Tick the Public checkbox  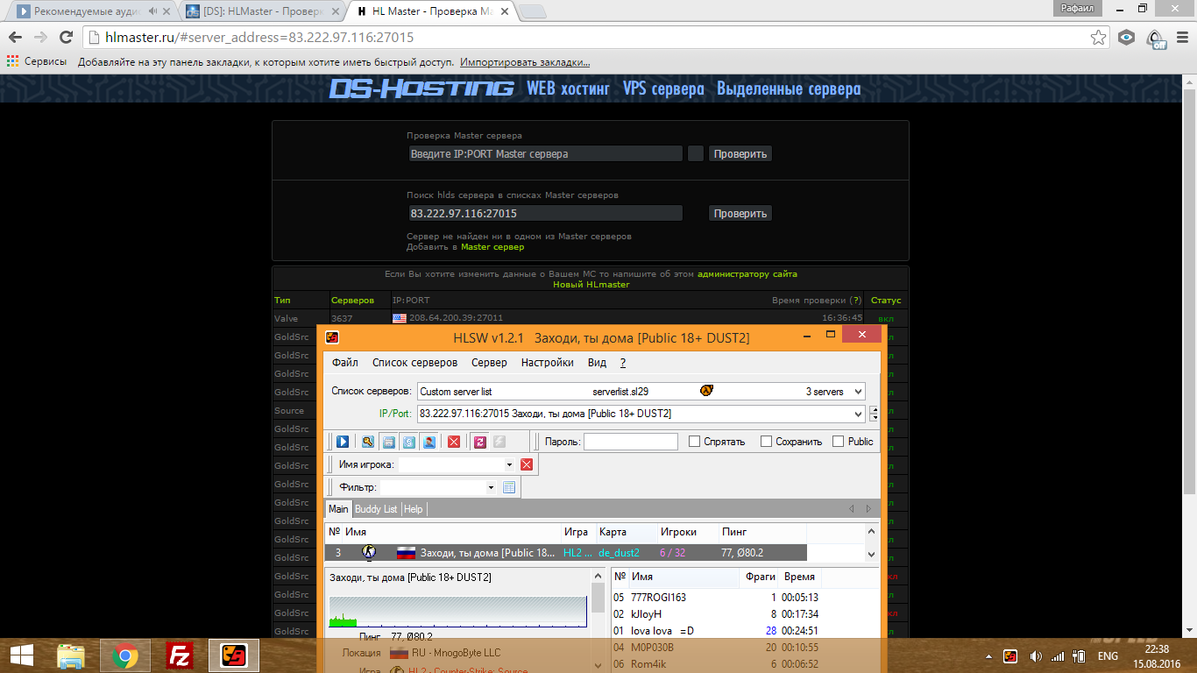tap(839, 442)
